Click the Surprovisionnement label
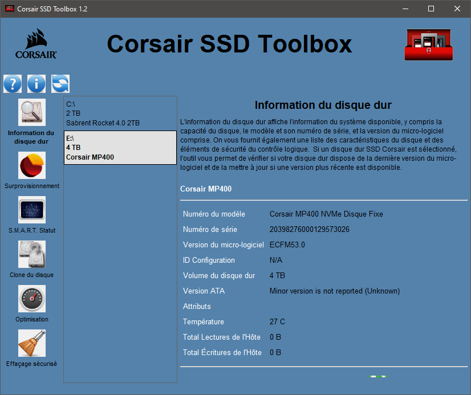The height and width of the screenshot is (395, 471). pos(32,186)
